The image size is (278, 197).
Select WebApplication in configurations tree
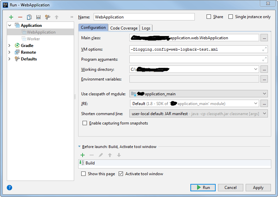[40, 32]
